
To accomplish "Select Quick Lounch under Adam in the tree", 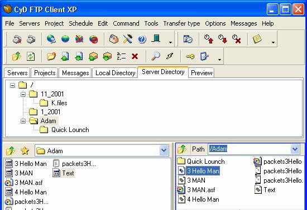I will [70, 130].
